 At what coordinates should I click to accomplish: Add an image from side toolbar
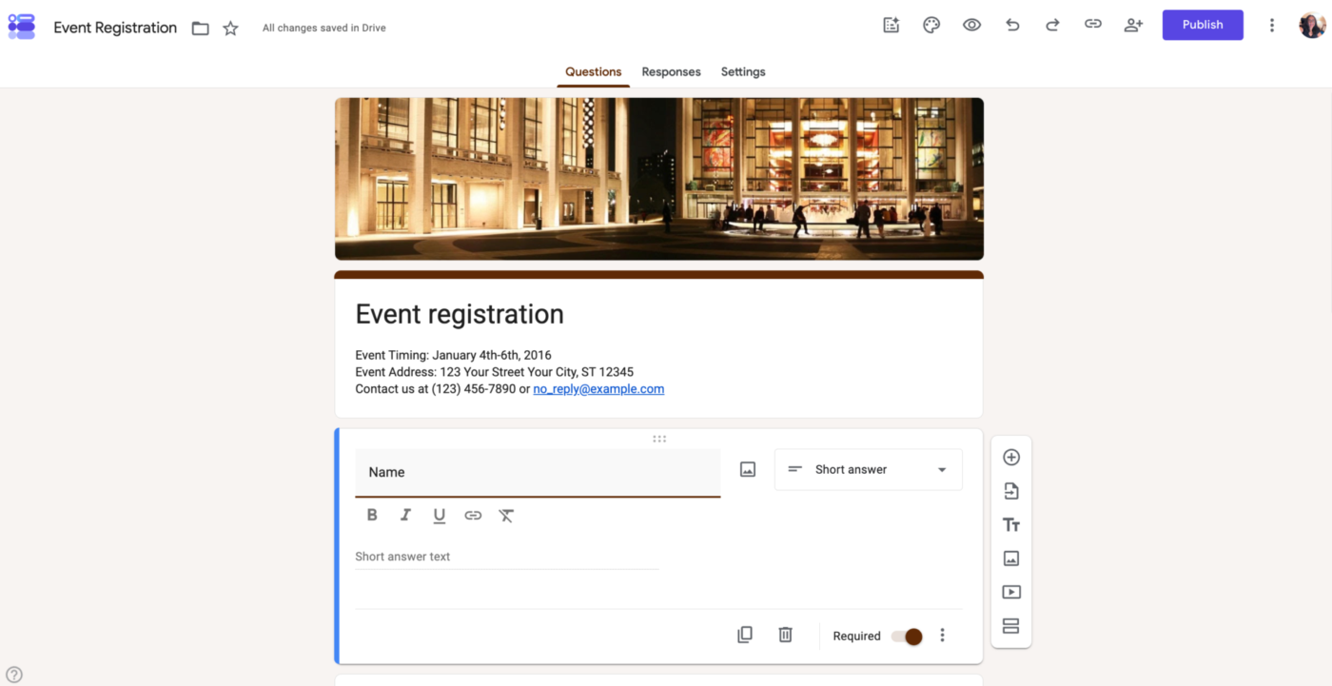pos(1011,559)
